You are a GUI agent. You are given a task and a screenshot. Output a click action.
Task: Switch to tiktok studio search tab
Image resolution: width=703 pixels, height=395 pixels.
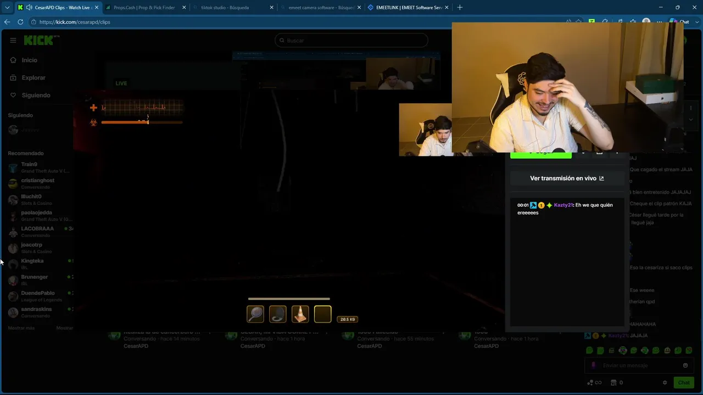click(233, 8)
